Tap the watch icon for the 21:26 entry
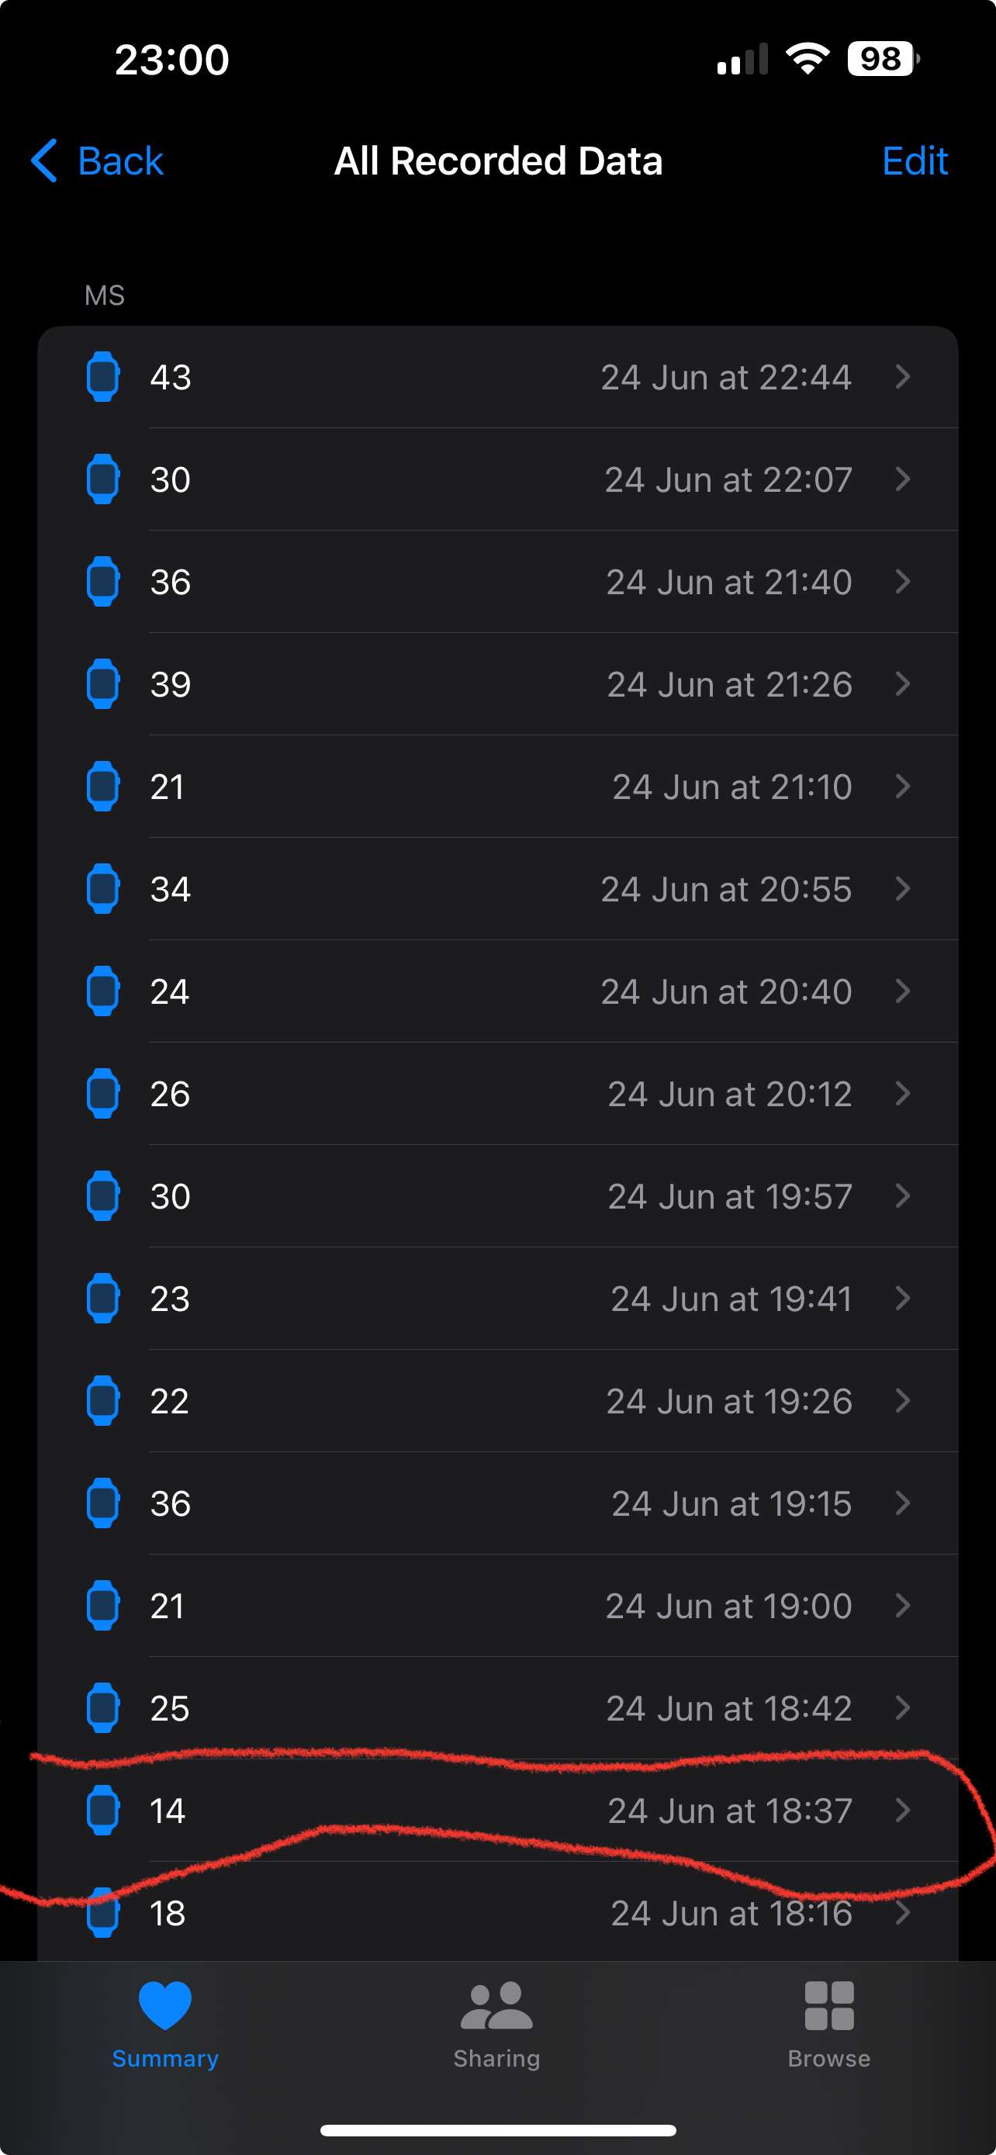 tap(103, 684)
